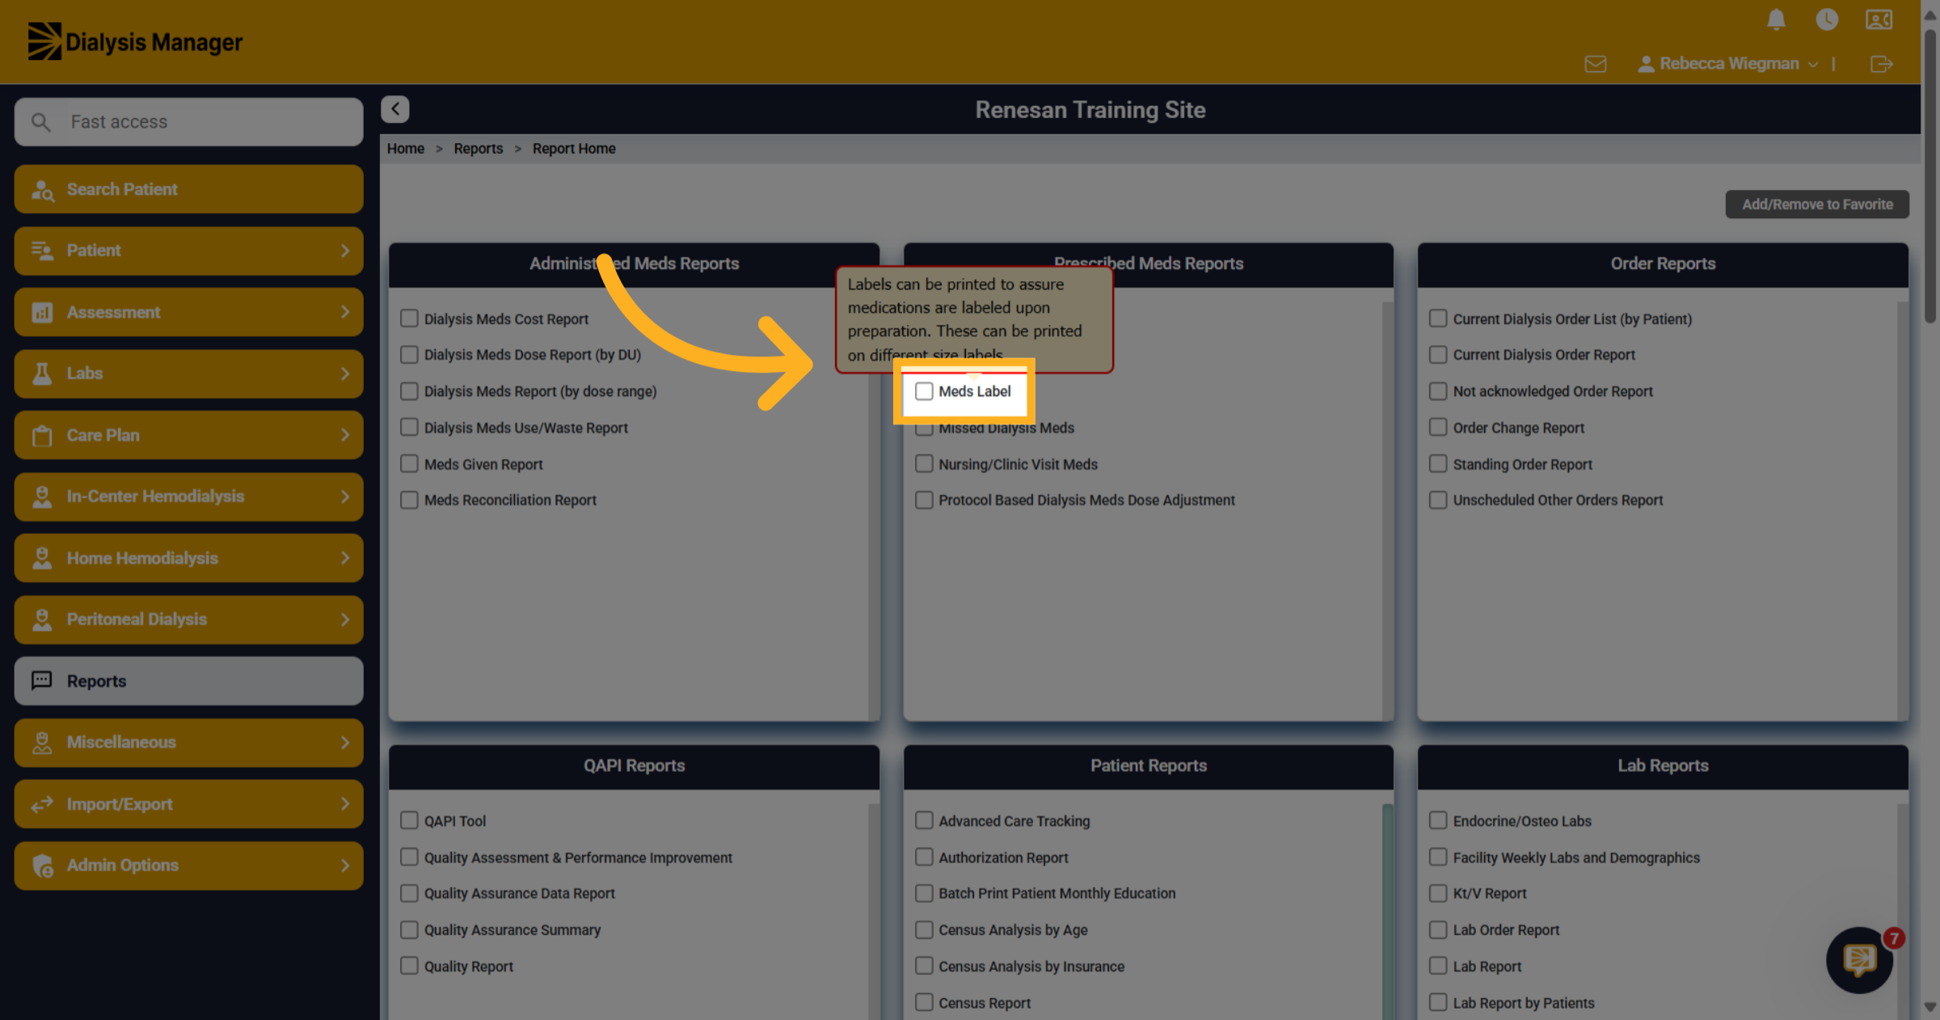Expand the Peritoneal Dialysis chevron

(x=345, y=619)
